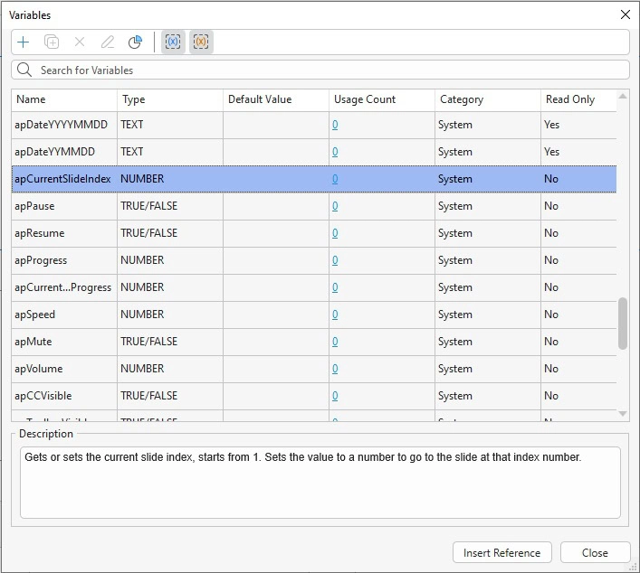The width and height of the screenshot is (640, 573).
Task: Click the vertical scrollbar thumb
Action: pos(623,323)
